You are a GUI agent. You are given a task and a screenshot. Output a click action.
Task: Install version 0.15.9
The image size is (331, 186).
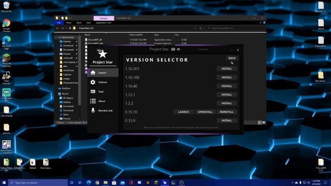coord(227,120)
